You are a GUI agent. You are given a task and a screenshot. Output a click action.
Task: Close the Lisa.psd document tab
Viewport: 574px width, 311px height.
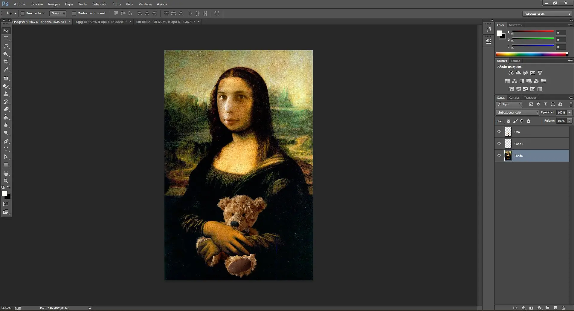click(69, 22)
